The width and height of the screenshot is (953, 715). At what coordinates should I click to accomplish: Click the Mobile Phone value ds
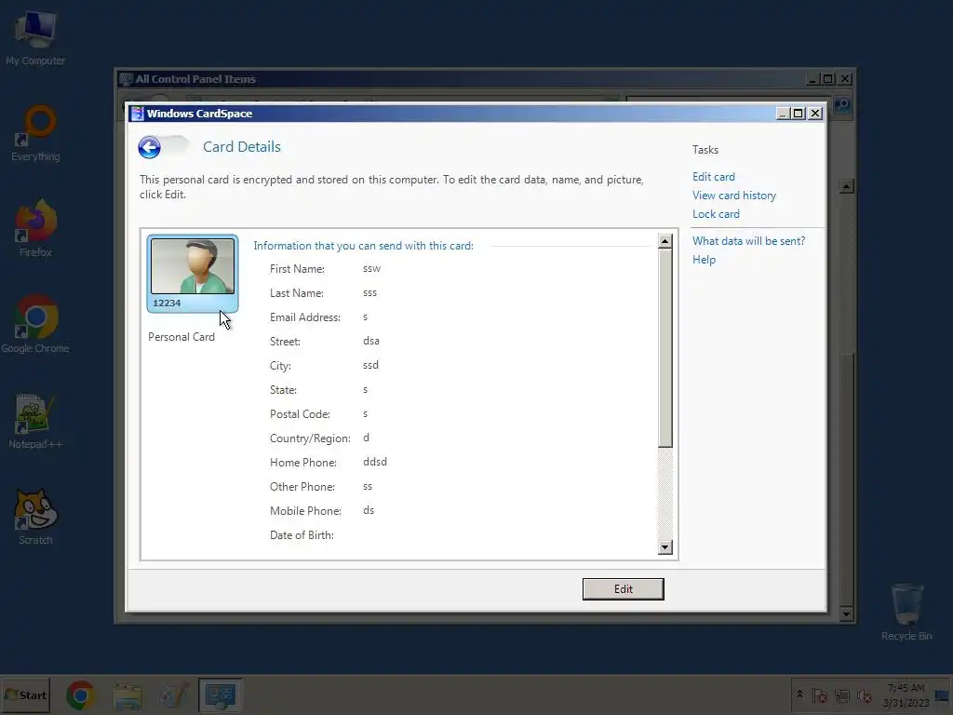[369, 511]
